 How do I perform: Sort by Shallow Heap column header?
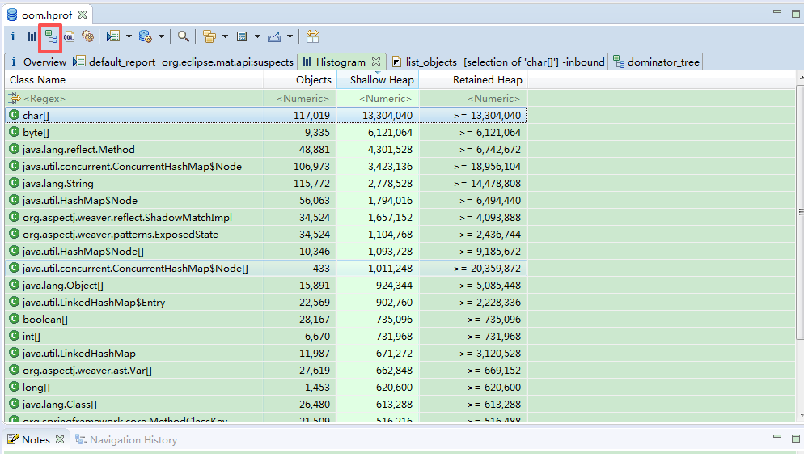tap(378, 80)
